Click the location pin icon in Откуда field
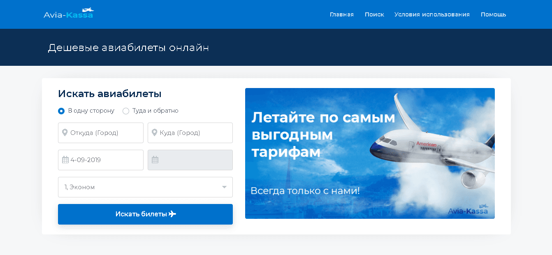552x255 pixels. click(x=65, y=133)
